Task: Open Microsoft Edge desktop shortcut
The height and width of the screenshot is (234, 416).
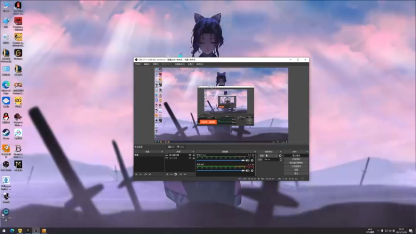Action: click(6, 87)
